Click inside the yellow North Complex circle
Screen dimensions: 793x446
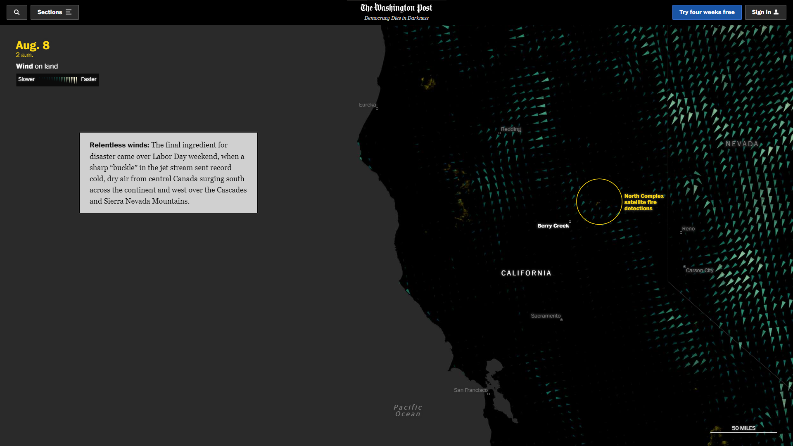pos(599,202)
